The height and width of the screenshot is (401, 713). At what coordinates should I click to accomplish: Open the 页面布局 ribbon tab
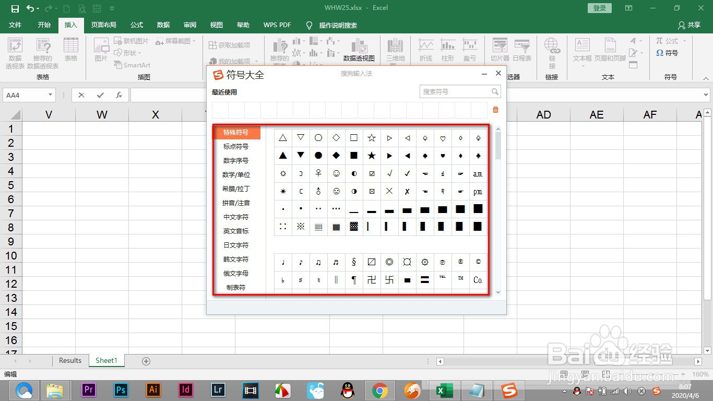[103, 25]
